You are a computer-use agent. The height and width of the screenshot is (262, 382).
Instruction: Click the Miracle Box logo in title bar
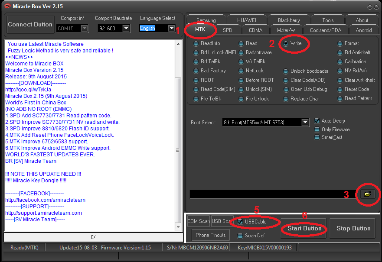click(7, 6)
